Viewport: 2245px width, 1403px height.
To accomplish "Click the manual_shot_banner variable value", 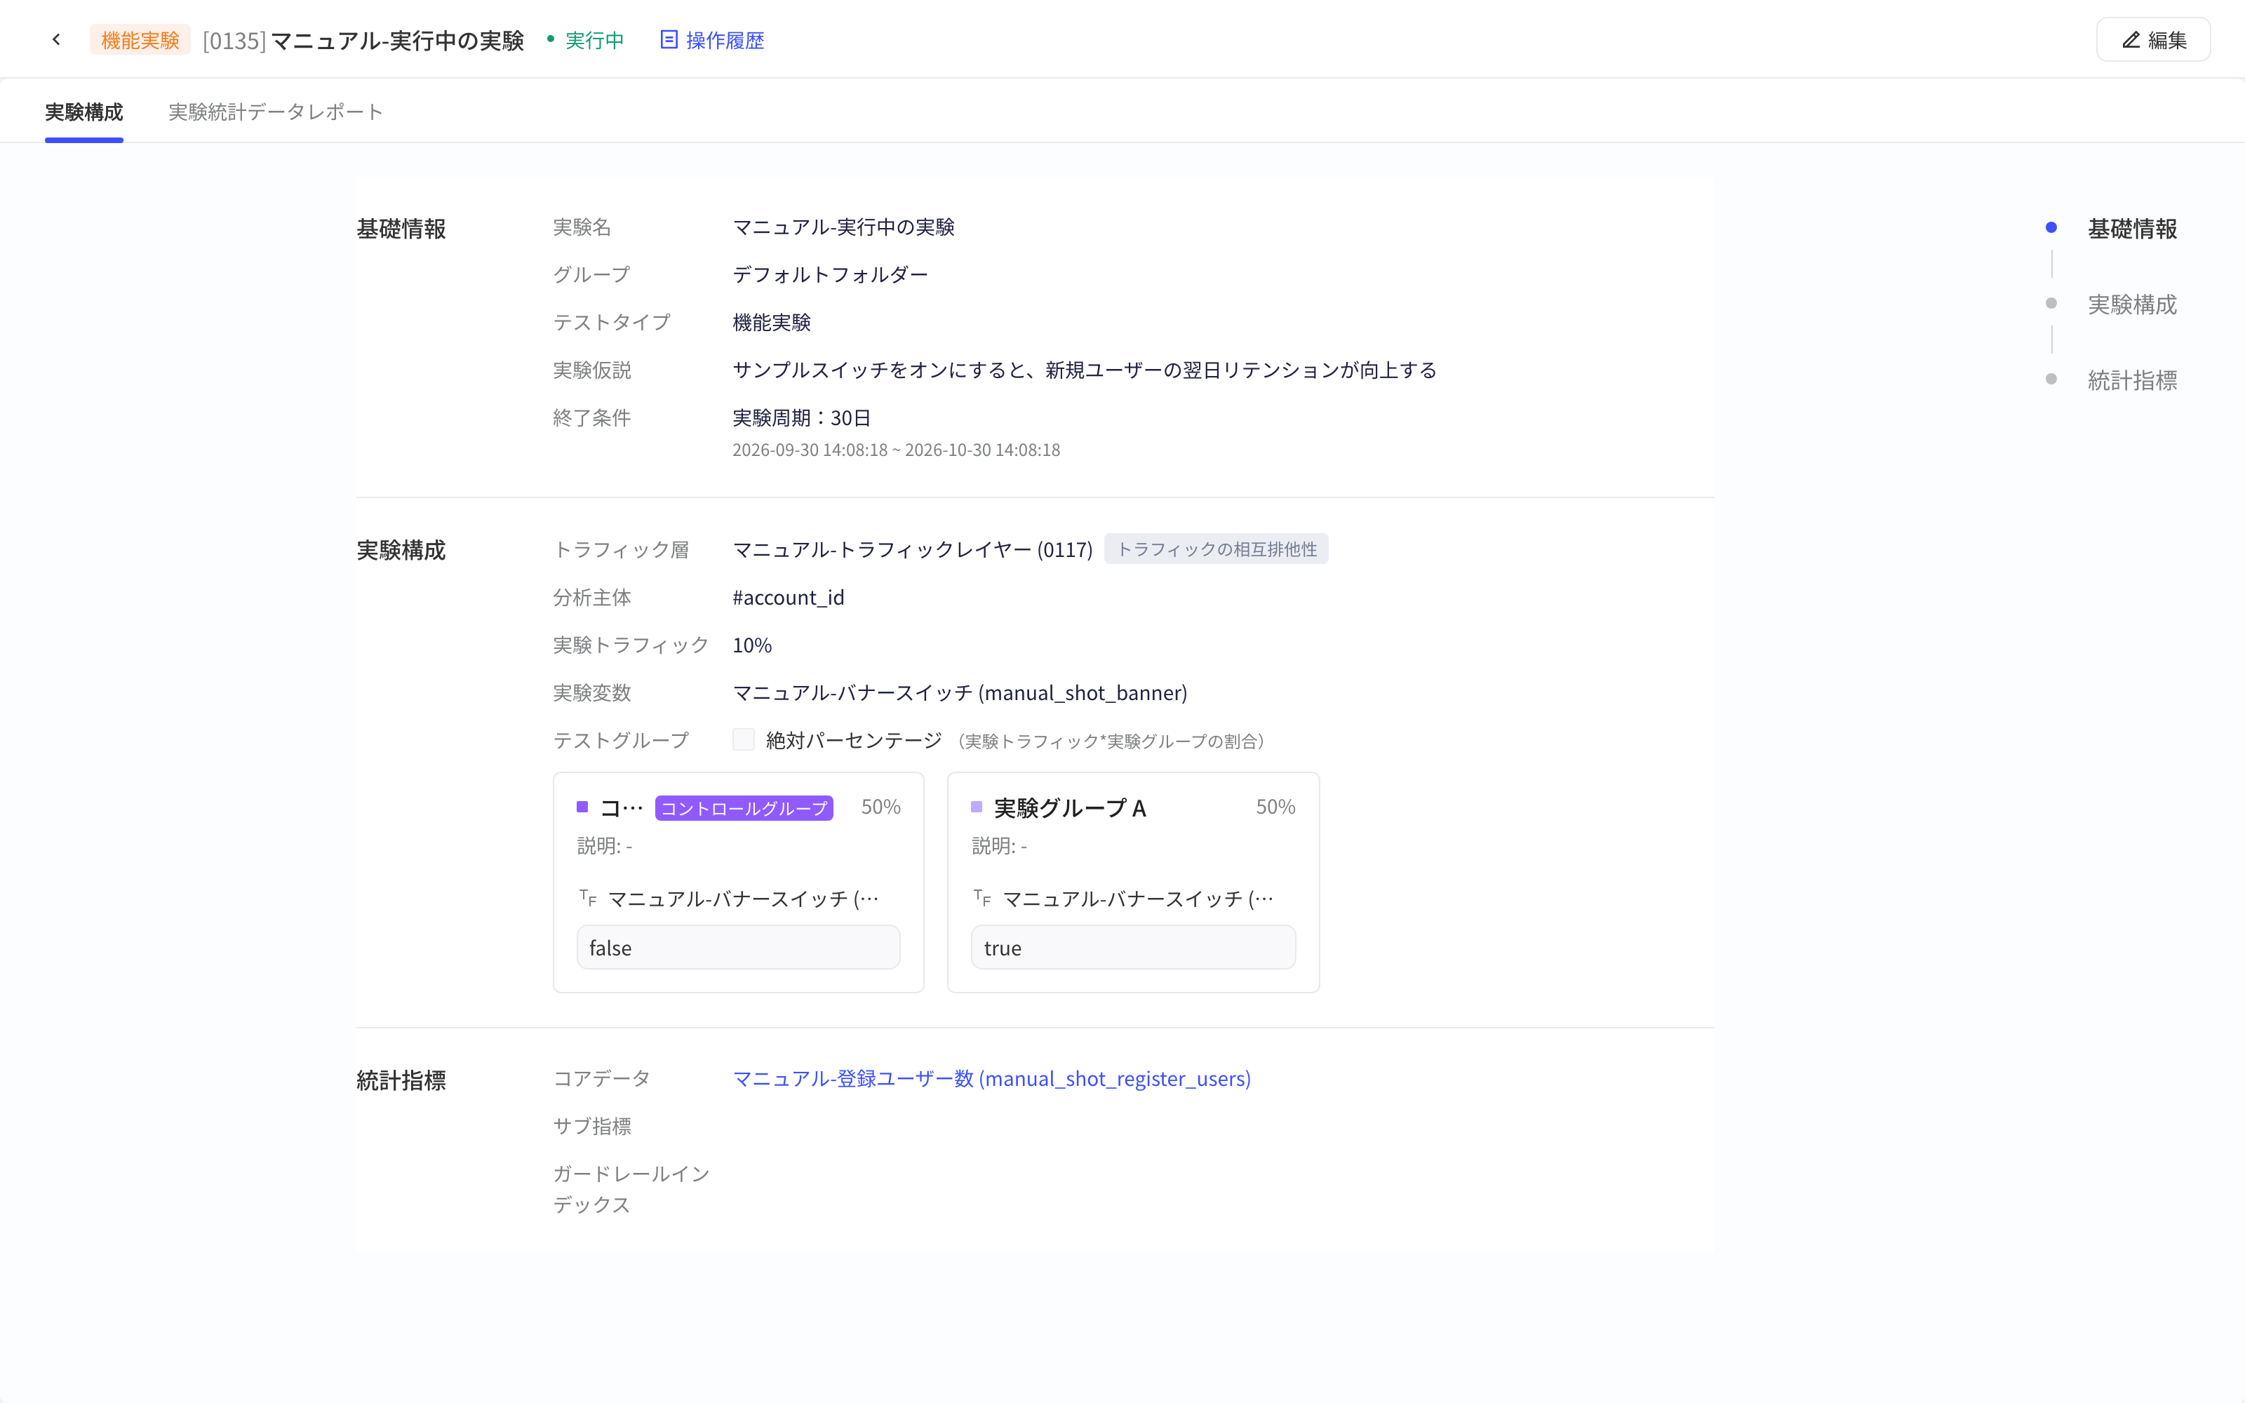I will 960,692.
